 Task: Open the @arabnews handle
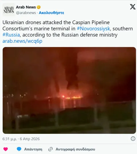pyautogui.click(x=26, y=13)
